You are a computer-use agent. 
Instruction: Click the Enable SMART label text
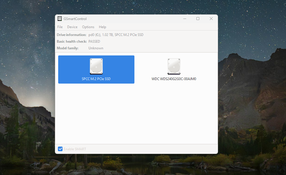[x=75, y=149]
